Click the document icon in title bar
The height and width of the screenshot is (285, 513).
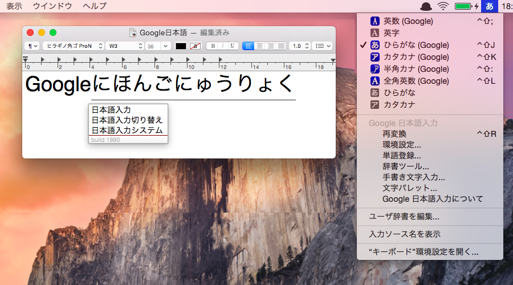coord(133,32)
